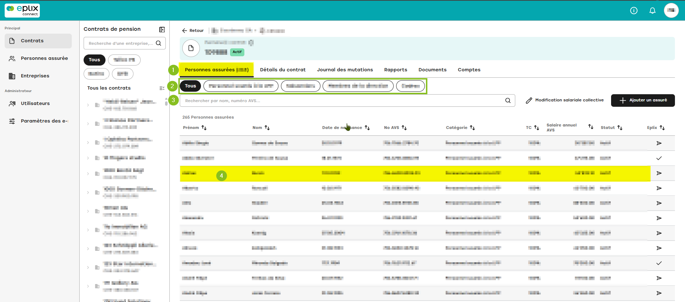685x302 pixels.
Task: Open the Comptes tab
Action: pos(469,70)
